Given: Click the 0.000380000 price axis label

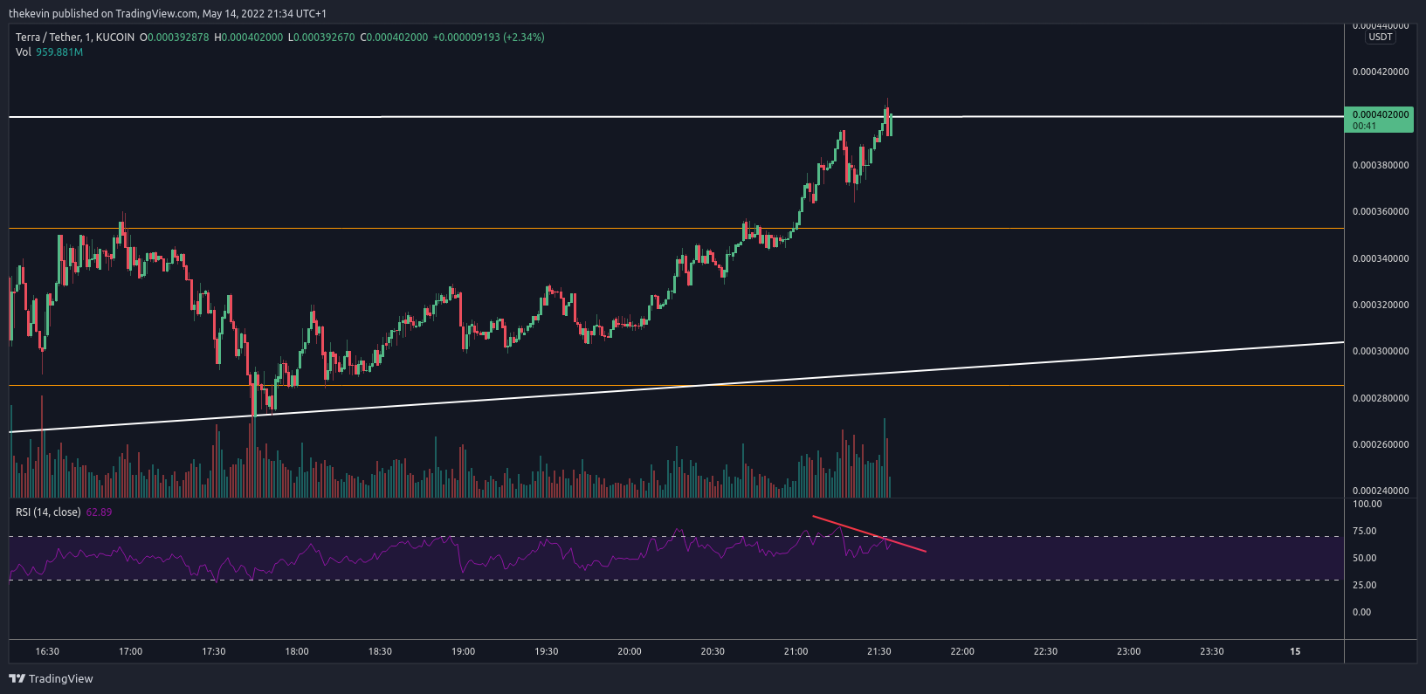Looking at the screenshot, I should 1381,165.
